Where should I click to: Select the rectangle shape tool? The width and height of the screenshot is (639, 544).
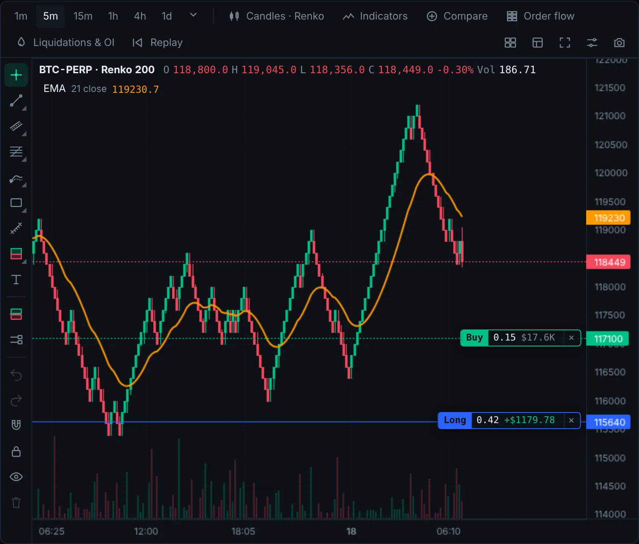(16, 203)
